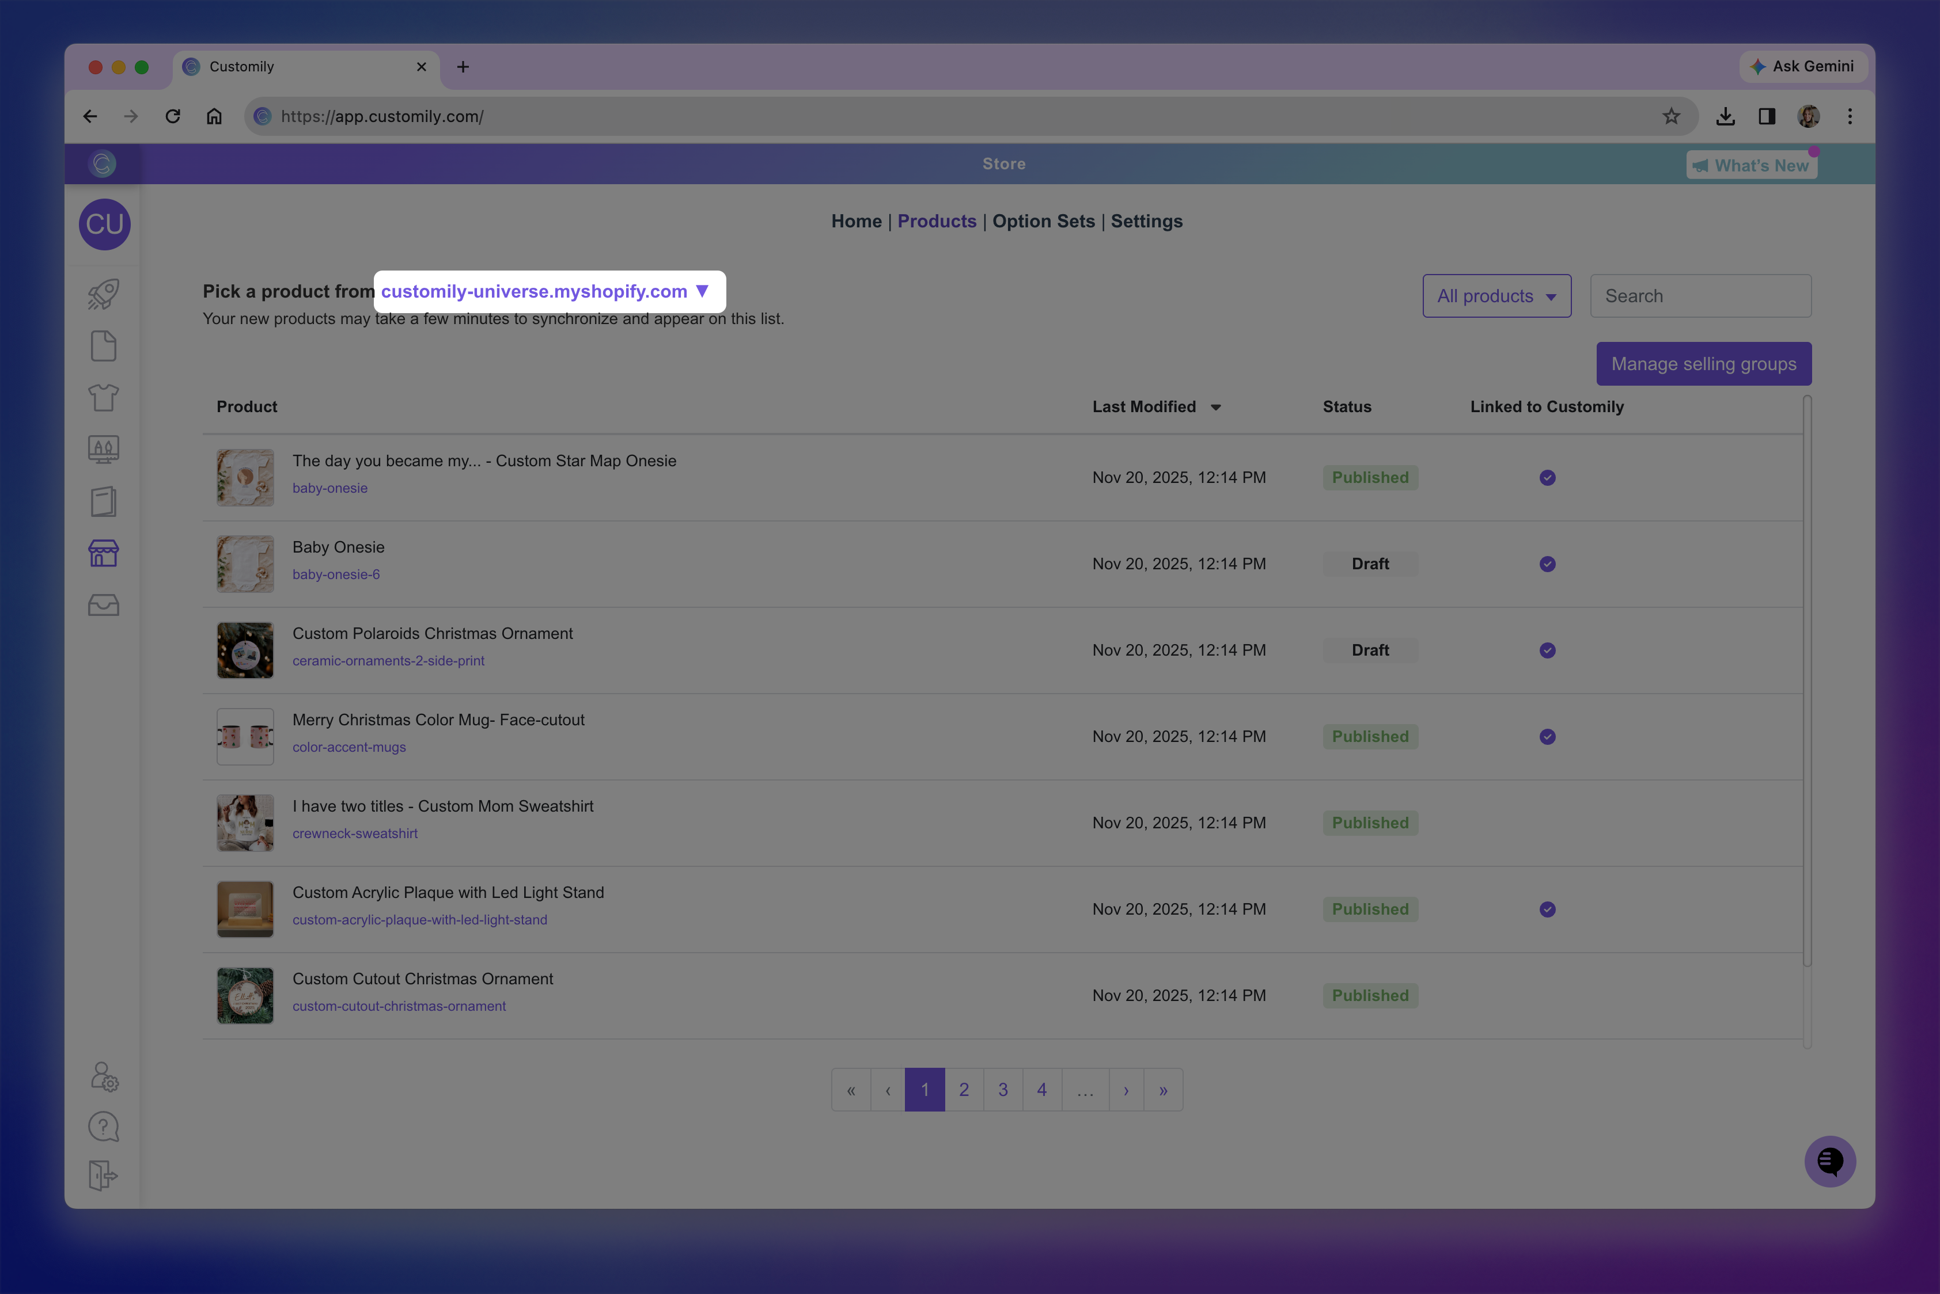The width and height of the screenshot is (1940, 1294).
Task: Go to page 2
Action: pos(964,1089)
